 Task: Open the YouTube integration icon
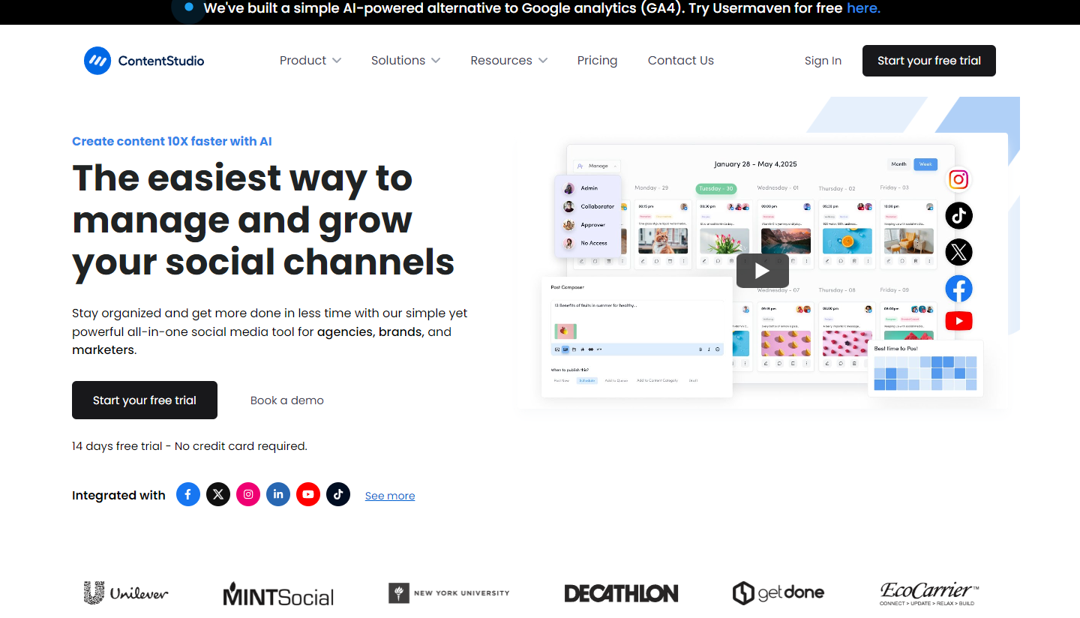tap(308, 494)
